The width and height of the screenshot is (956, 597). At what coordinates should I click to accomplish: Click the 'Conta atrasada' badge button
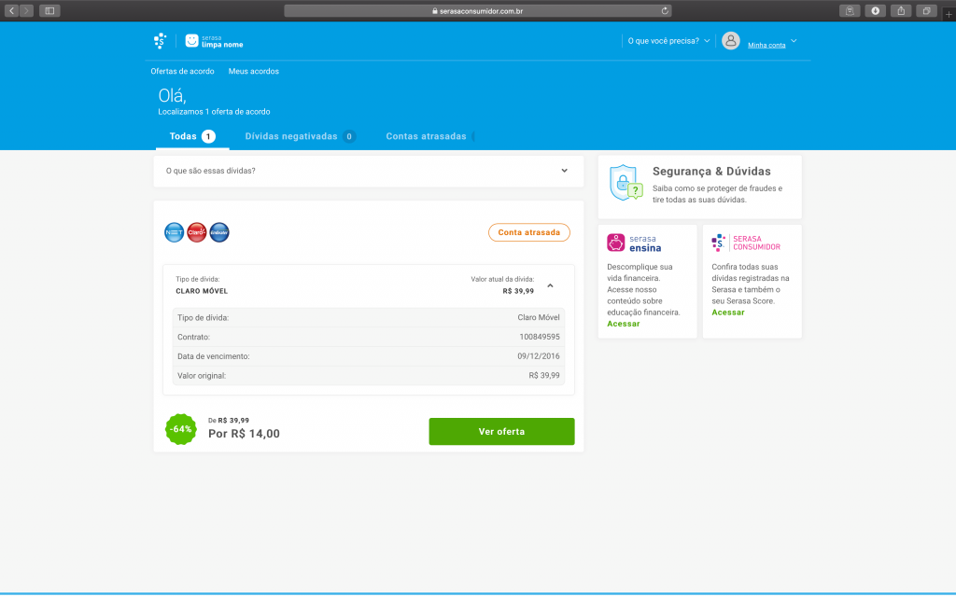[x=529, y=232]
